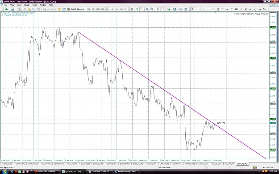Zoom out of the chart
The width and height of the screenshot is (279, 174).
tap(152, 9)
